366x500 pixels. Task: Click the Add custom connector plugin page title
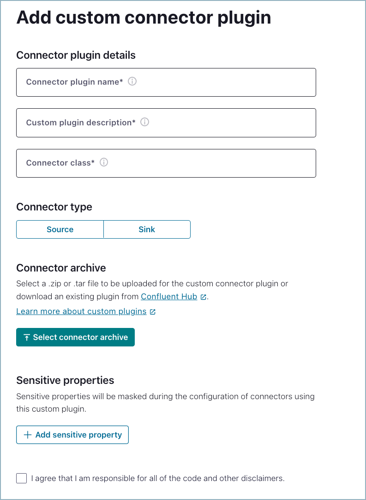[x=143, y=17]
